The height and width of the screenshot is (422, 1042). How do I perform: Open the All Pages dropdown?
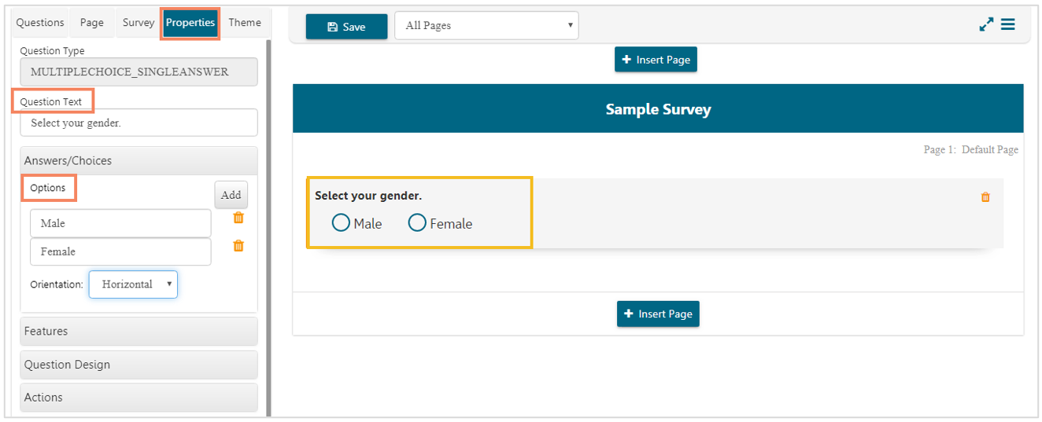tap(486, 26)
